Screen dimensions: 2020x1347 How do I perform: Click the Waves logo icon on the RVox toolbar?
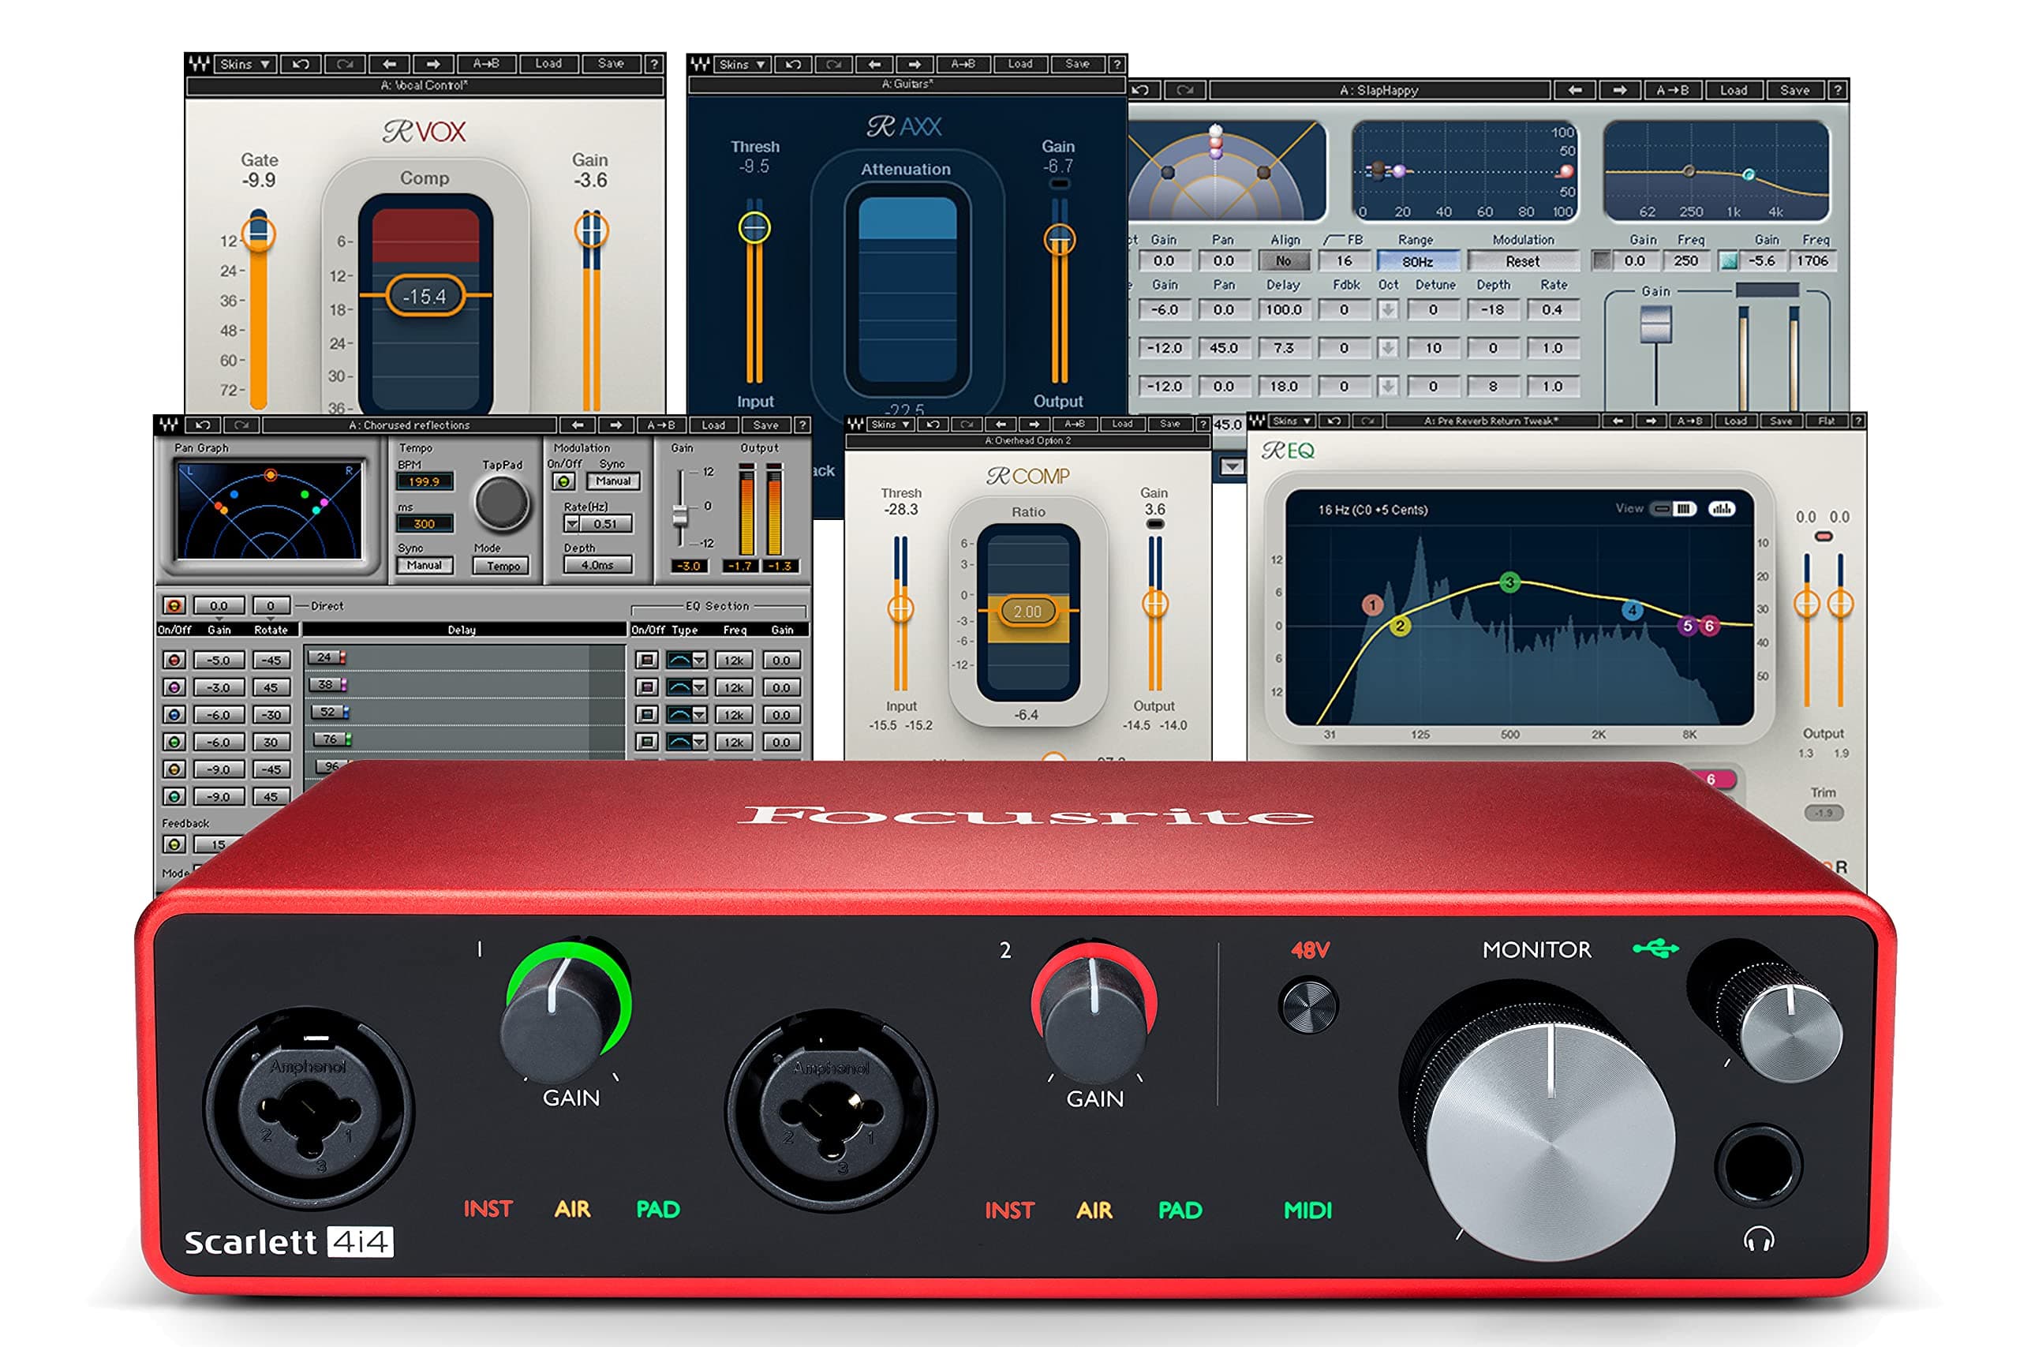pyautogui.click(x=200, y=65)
